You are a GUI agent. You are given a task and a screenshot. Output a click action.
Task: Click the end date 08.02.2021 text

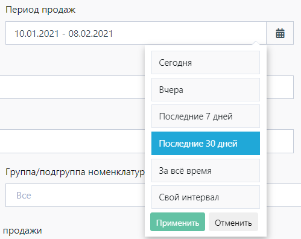pos(90,33)
